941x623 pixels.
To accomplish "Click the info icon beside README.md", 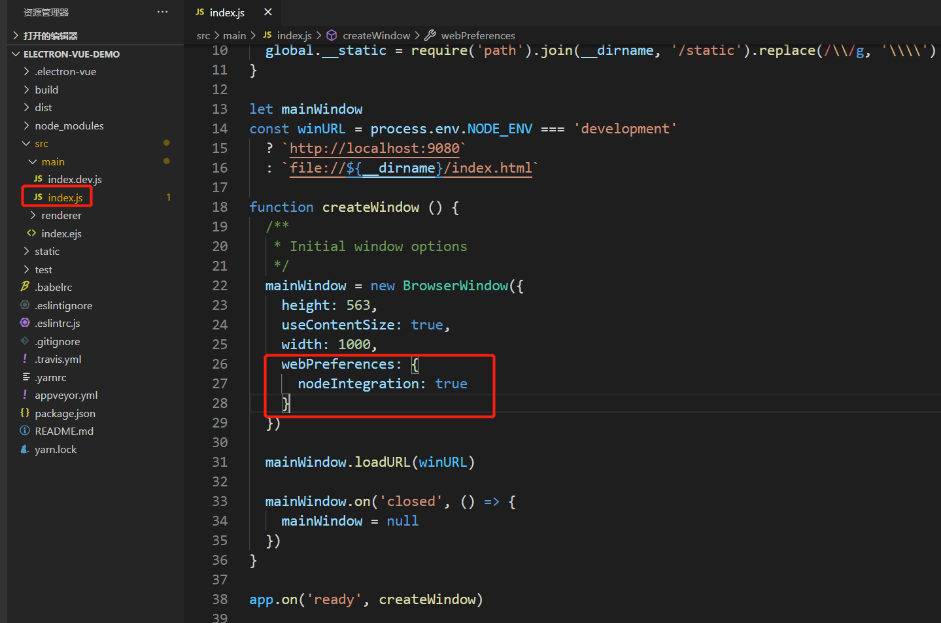I will click(25, 430).
